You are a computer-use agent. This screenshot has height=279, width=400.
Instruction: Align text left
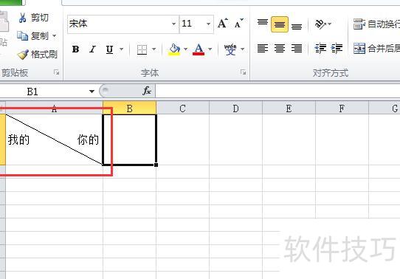point(263,48)
